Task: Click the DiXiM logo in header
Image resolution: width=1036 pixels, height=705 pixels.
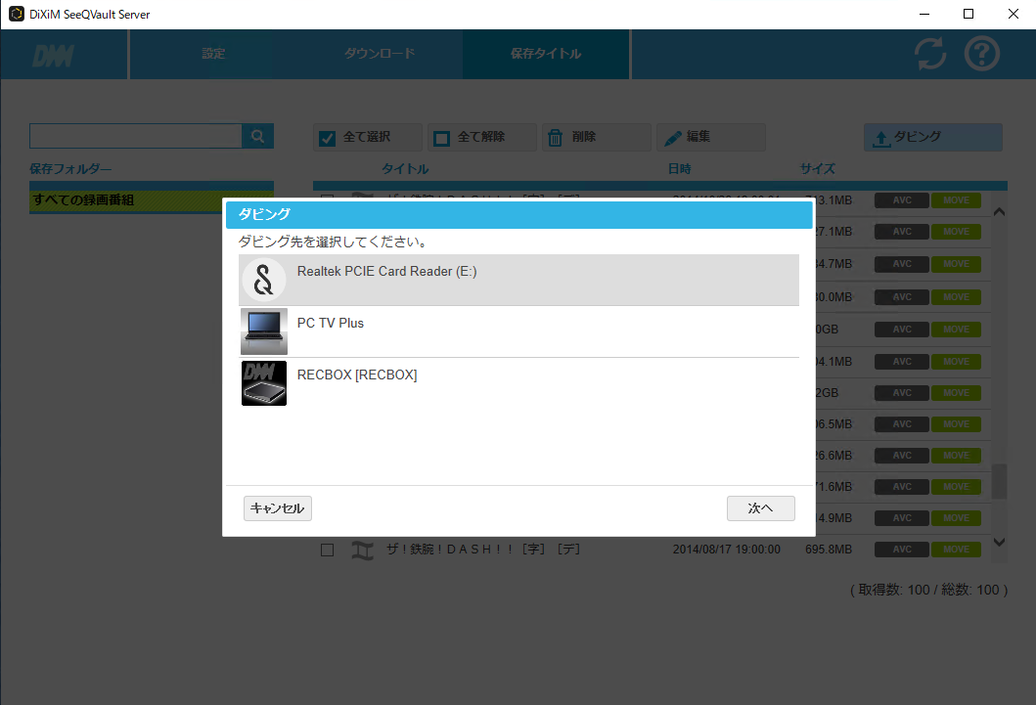Action: 53,56
